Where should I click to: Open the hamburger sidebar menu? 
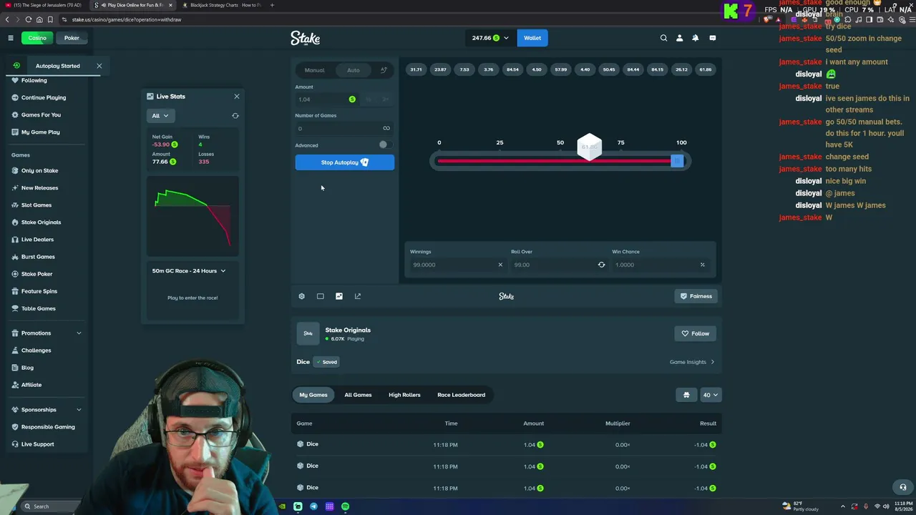(11, 38)
